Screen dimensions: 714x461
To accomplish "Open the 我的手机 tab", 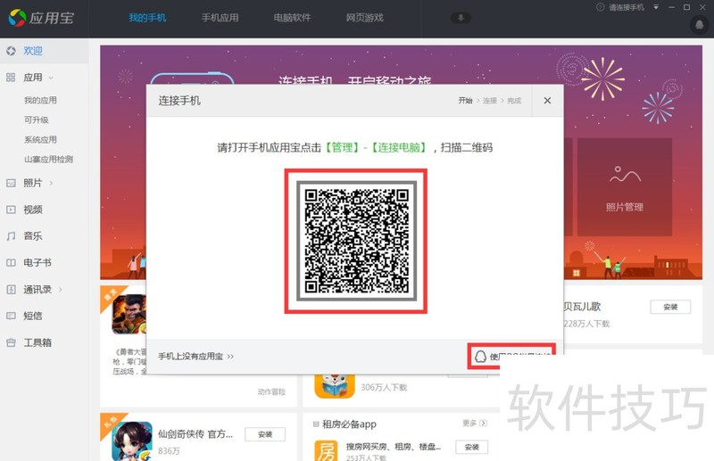I will 147,18.
